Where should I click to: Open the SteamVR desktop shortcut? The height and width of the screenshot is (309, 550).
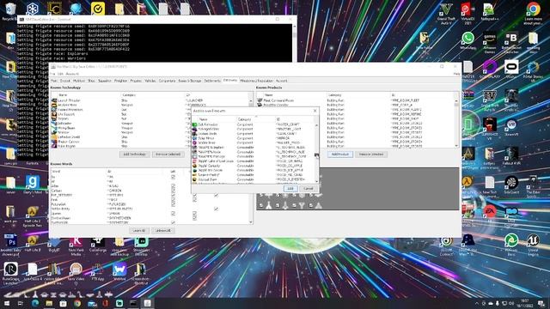tap(511, 124)
